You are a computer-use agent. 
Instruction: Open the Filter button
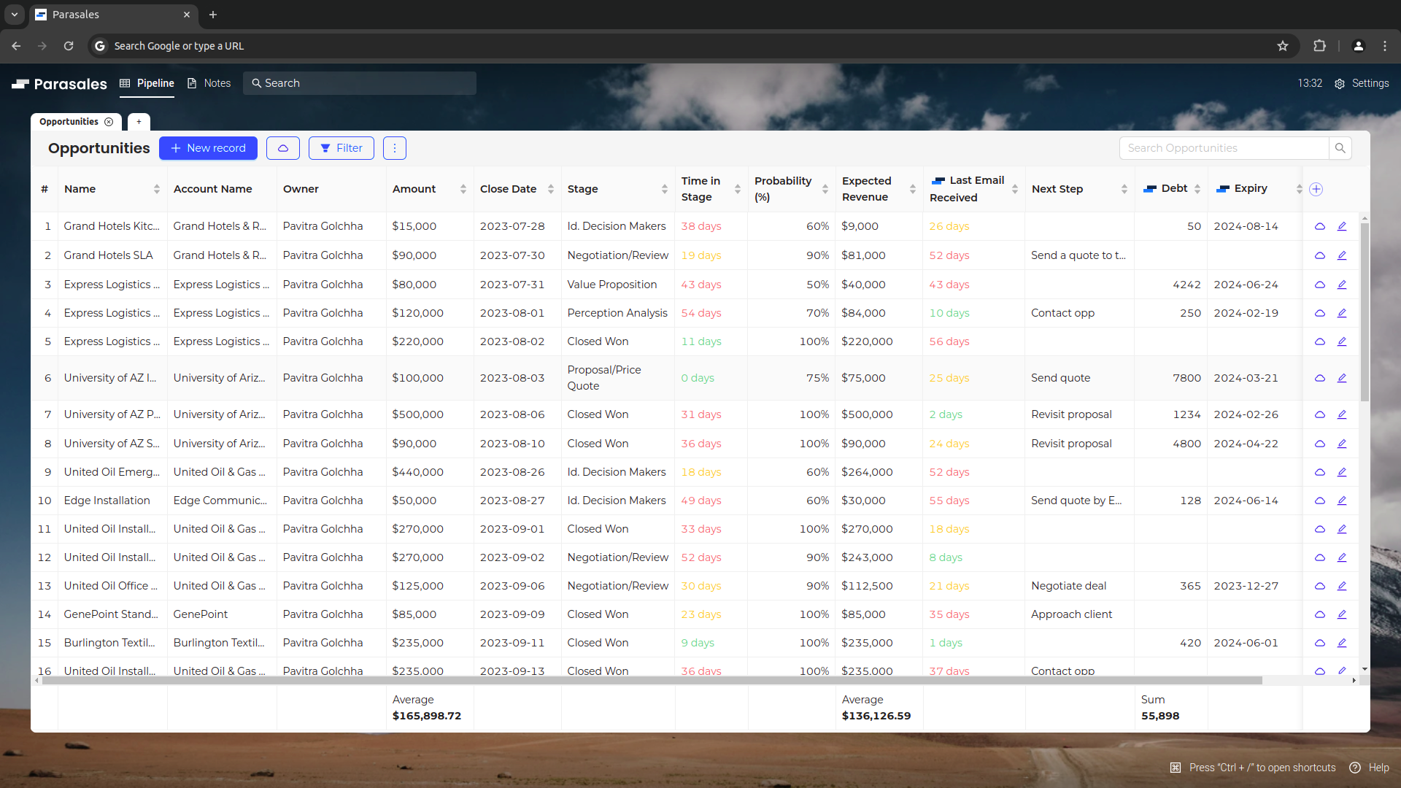click(341, 148)
